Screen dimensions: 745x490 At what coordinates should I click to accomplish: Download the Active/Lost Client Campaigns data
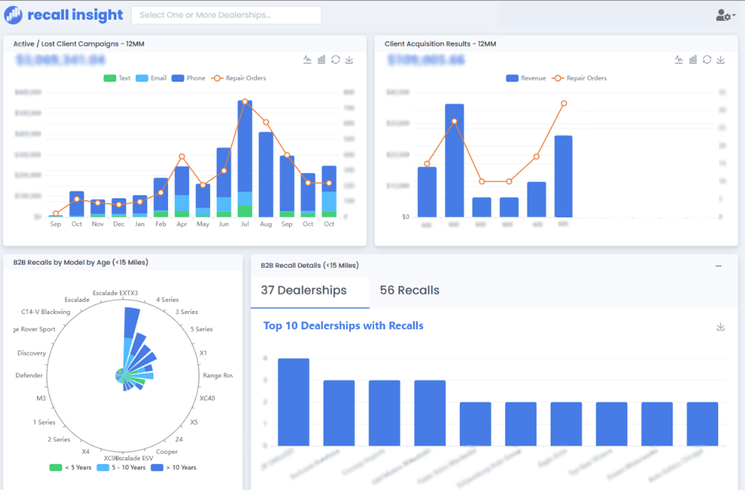point(349,60)
